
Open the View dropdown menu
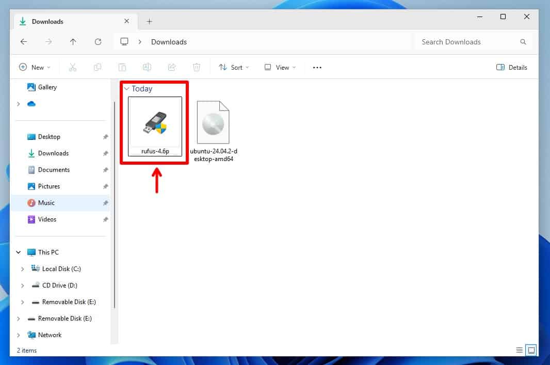pos(279,67)
